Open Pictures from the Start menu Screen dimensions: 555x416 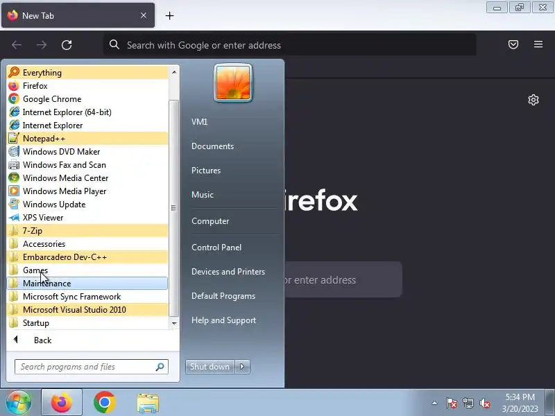(x=206, y=170)
